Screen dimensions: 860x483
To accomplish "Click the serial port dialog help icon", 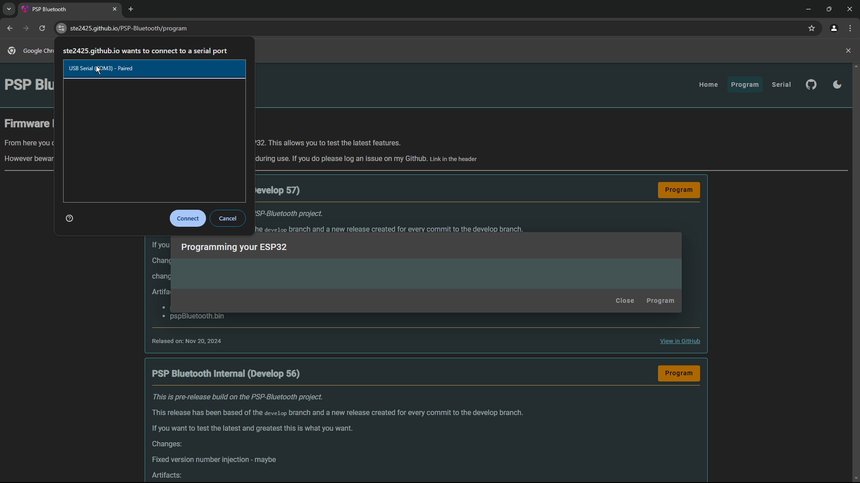I will coord(69,218).
